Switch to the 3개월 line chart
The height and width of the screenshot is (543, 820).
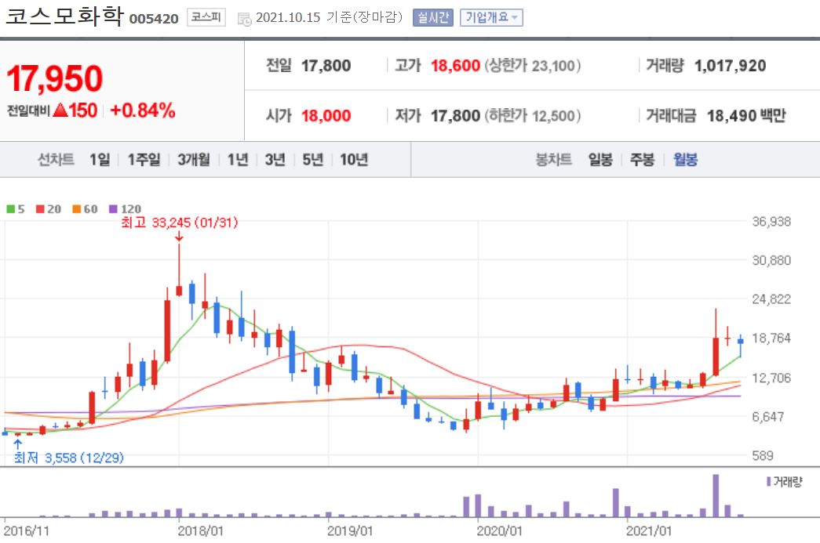tap(194, 159)
